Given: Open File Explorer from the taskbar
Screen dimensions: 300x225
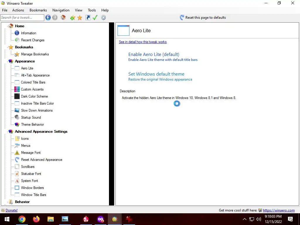Looking at the screenshot, I should point(50,219).
